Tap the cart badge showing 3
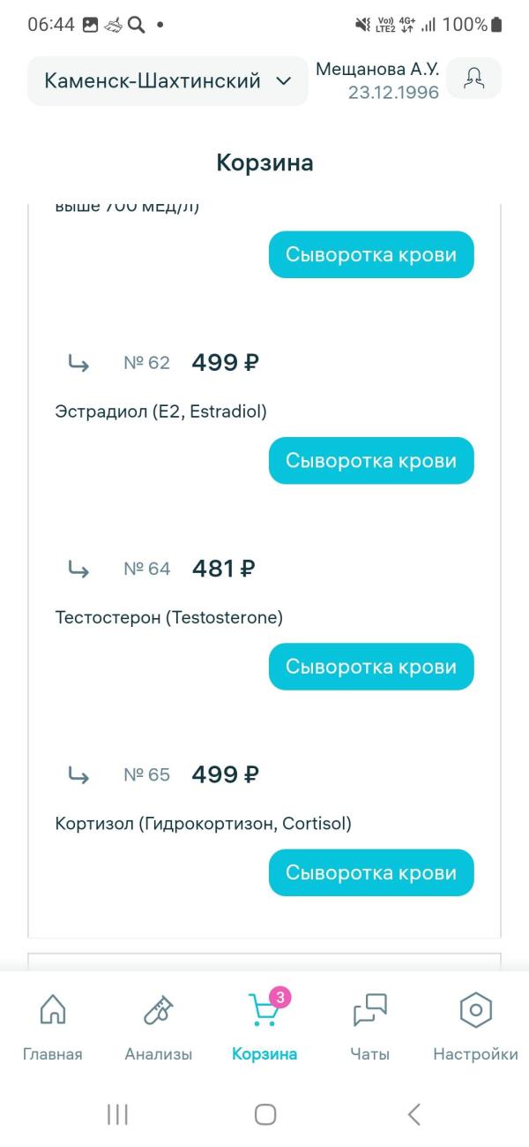529x1147 pixels. click(280, 998)
